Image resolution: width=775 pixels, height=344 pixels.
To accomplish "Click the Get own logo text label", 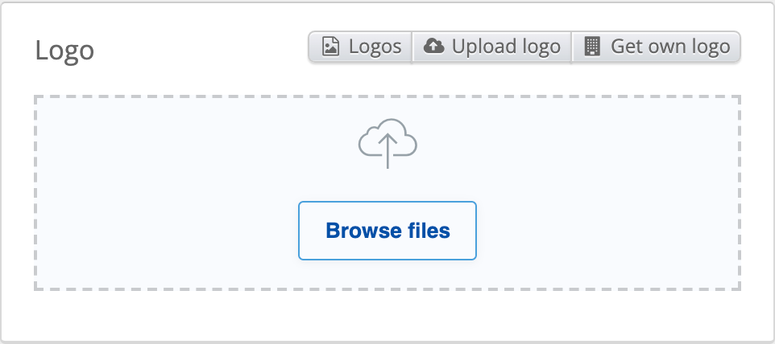I will coord(670,47).
